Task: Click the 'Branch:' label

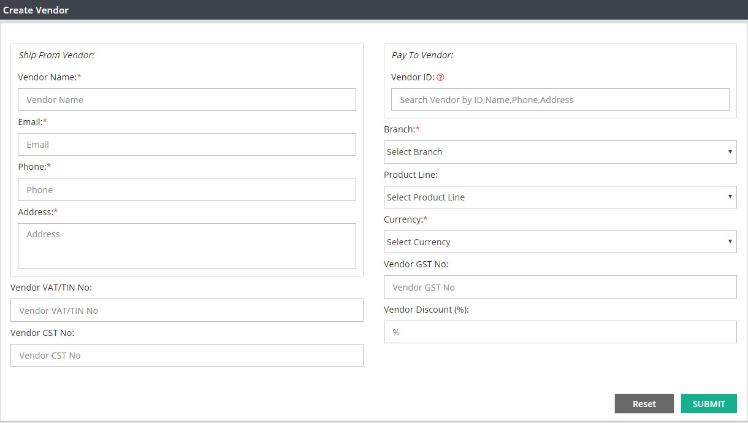Action: 402,129
